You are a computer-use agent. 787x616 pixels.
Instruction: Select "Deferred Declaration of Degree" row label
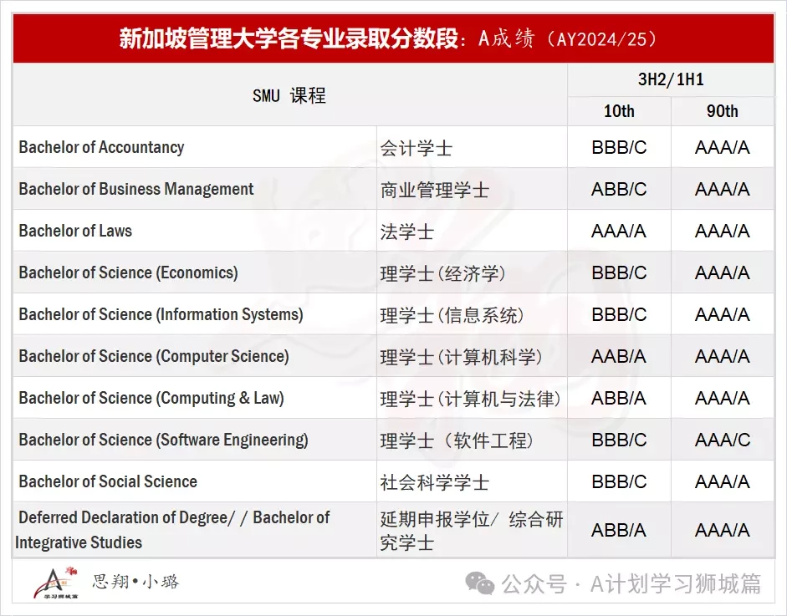[172, 530]
